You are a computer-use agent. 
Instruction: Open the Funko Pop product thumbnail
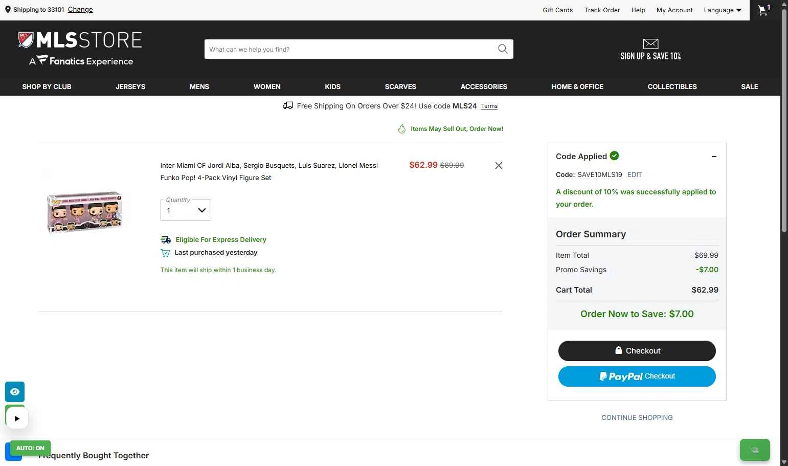84,212
